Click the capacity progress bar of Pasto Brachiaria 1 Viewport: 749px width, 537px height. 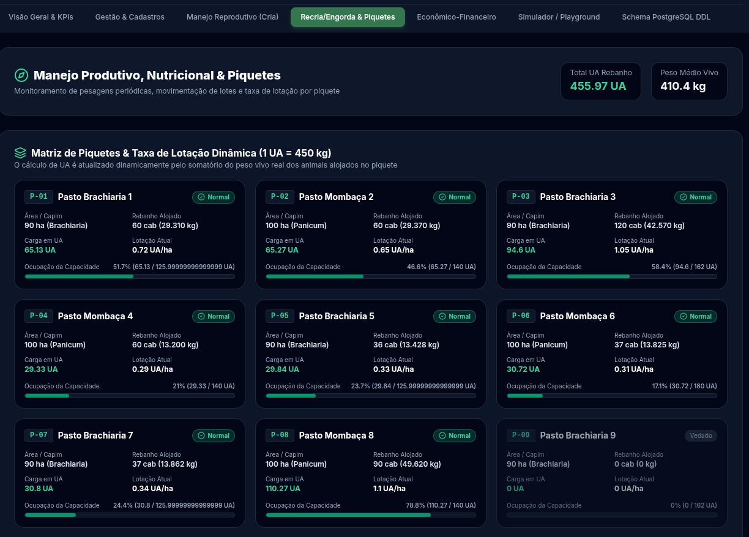pos(130,276)
